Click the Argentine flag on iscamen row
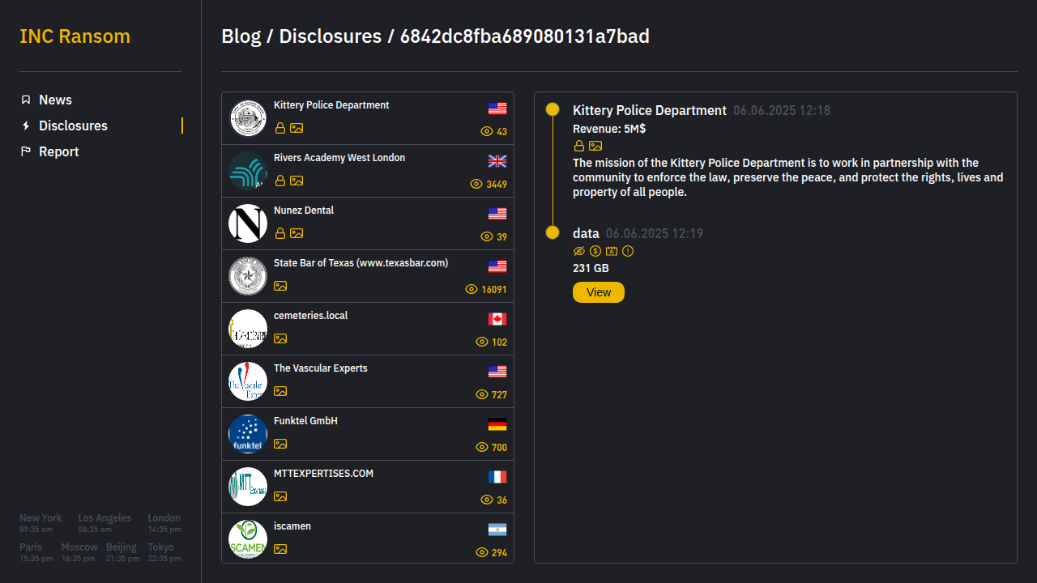 tap(497, 530)
